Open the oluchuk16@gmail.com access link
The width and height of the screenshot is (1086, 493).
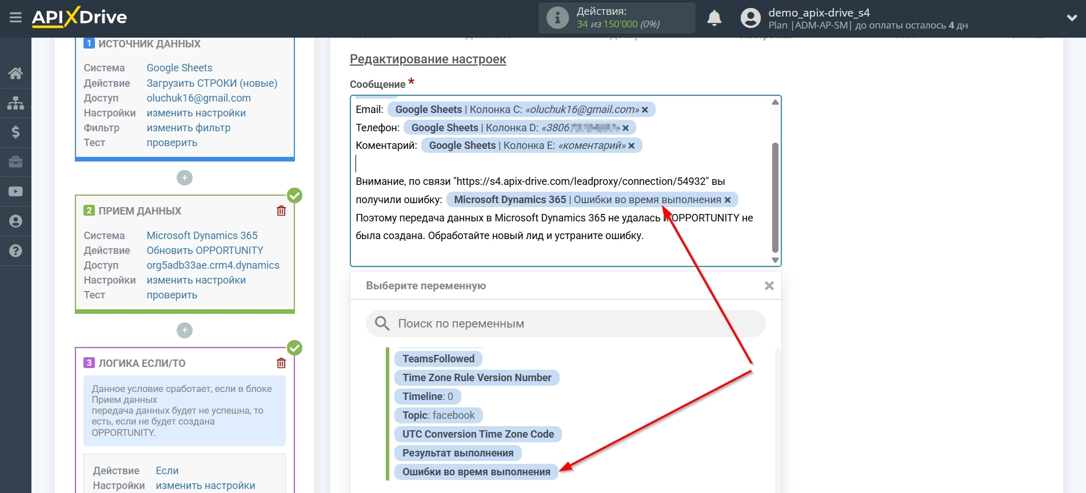(x=199, y=98)
